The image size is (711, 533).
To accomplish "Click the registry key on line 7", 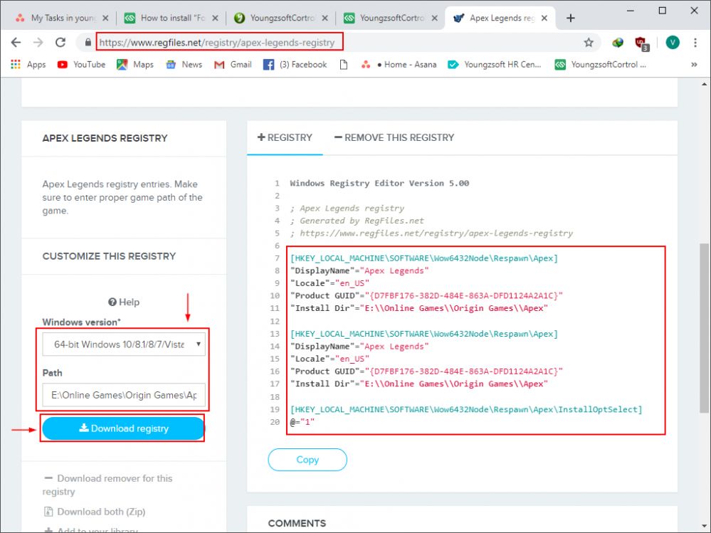I will (424, 258).
